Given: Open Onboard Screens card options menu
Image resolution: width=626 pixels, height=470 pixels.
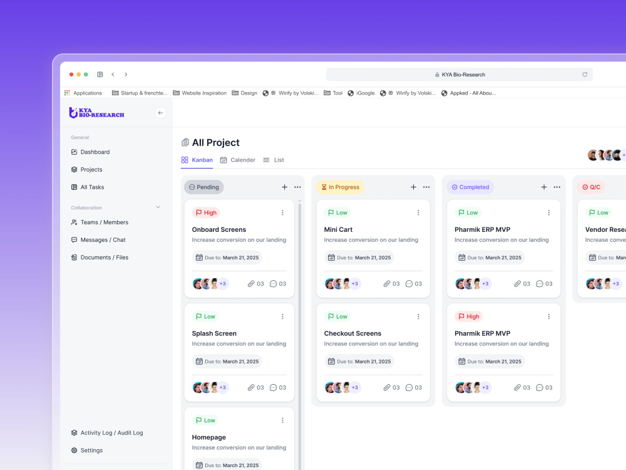Looking at the screenshot, I should pyautogui.click(x=282, y=212).
